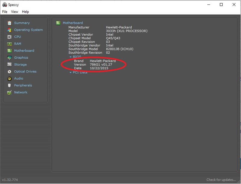Close the Speccy window
The image size is (241, 184).
234,5
